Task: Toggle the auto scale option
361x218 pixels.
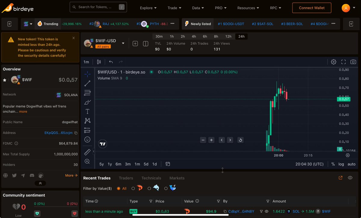Action: click(x=351, y=164)
